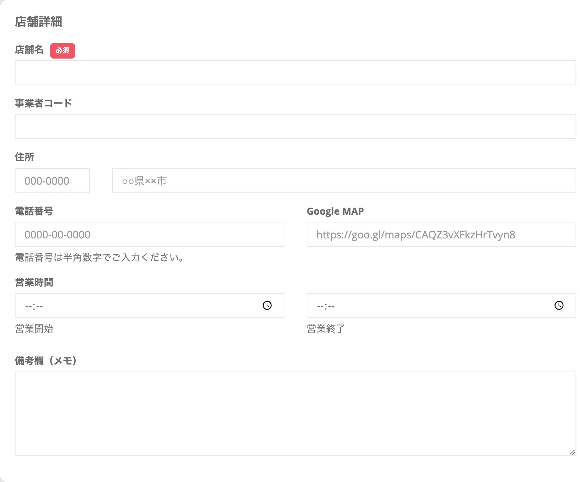Open the time picker clock for 営業終了

[559, 306]
